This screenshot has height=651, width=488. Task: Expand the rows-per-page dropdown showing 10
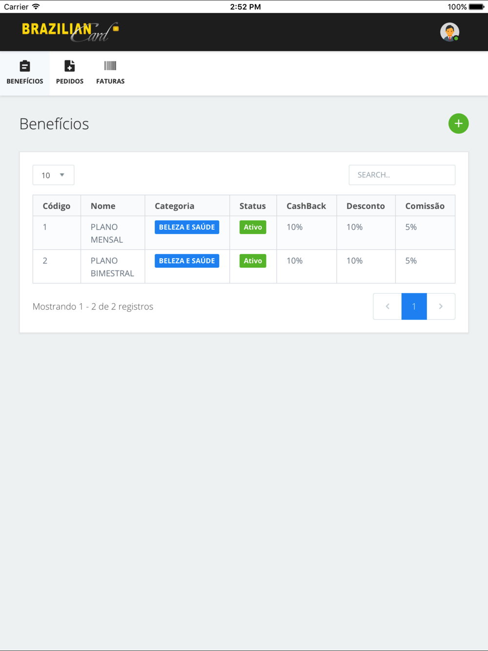coord(53,175)
